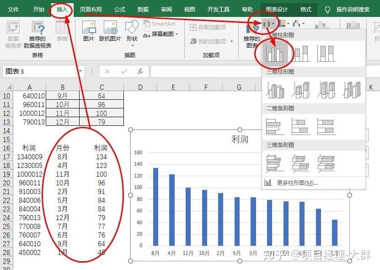Click the formula bar cancel X
The width and height of the screenshot is (380, 270).
click(107, 71)
